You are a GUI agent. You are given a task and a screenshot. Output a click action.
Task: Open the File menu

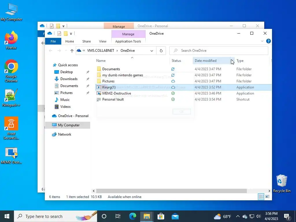coord(53,41)
